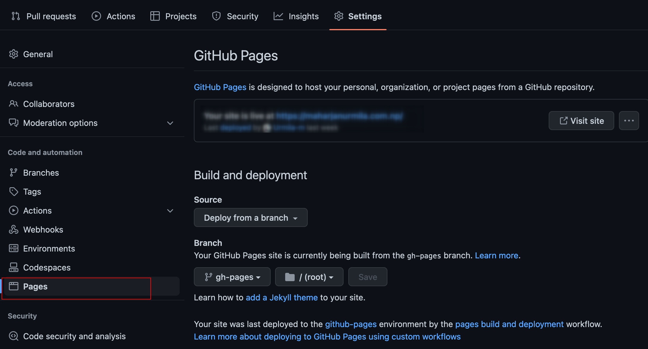The image size is (648, 349).
Task: Click the Branches git-branch icon in the sidebar
Action: click(x=14, y=172)
